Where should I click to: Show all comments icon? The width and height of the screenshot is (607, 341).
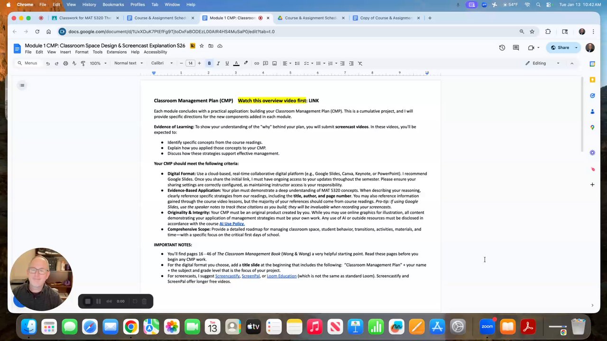coord(516,47)
